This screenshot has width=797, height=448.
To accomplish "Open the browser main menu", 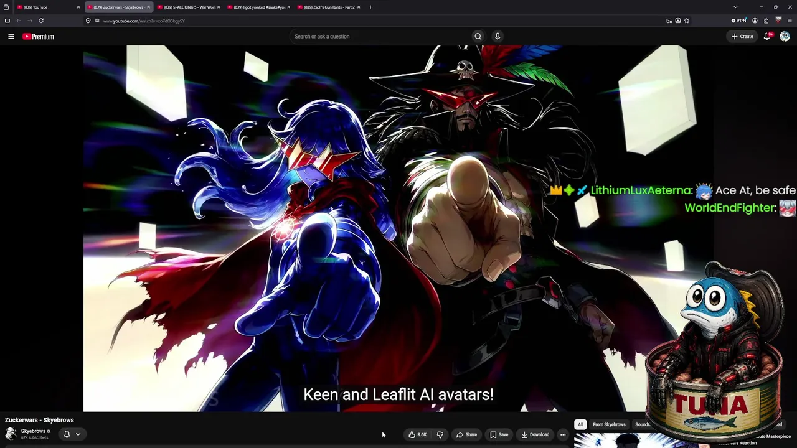I will coord(790,21).
